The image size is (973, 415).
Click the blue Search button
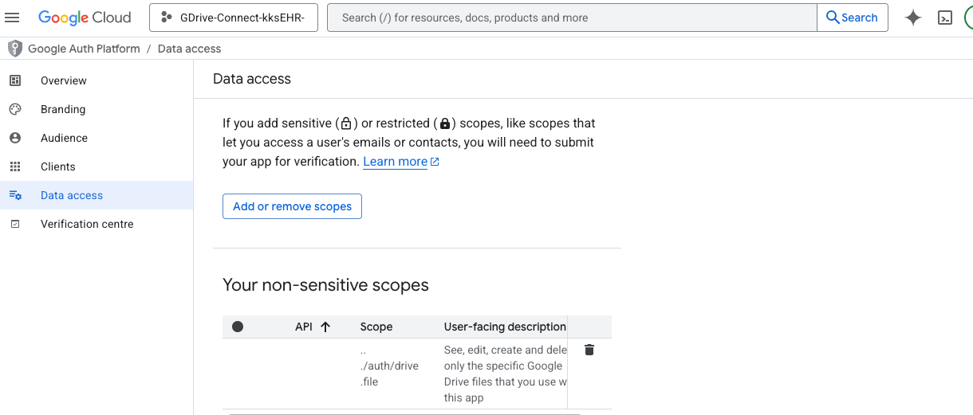tap(852, 18)
